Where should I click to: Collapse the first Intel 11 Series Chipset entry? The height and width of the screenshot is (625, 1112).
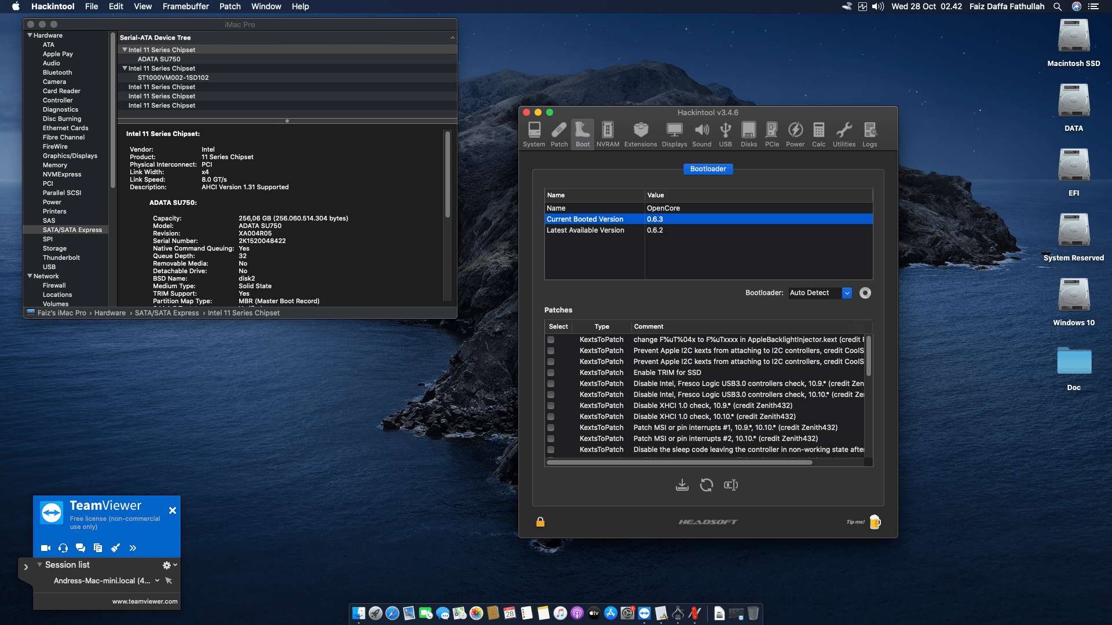(125, 50)
